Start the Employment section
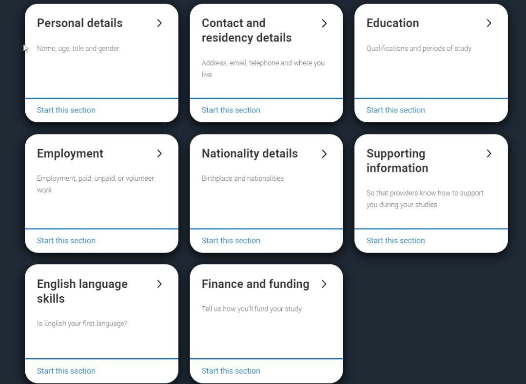The image size is (526, 384). (66, 241)
